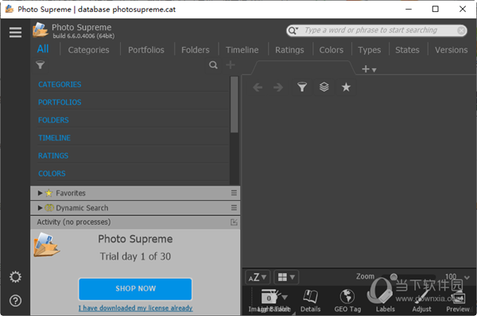Click the SHOP NOW button
The height and width of the screenshot is (316, 477).
tap(135, 289)
